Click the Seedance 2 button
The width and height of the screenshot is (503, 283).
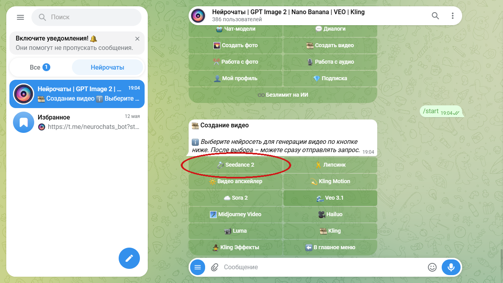point(236,165)
